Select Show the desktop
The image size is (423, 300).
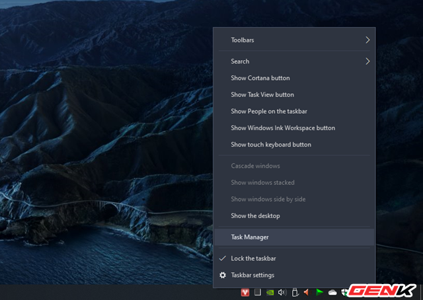pyautogui.click(x=255, y=216)
